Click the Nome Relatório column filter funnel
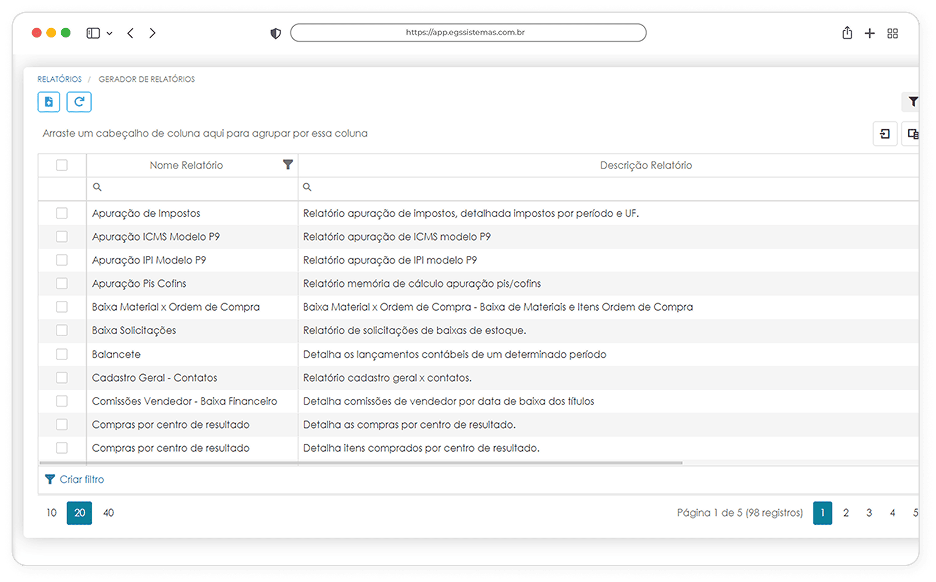 click(288, 165)
